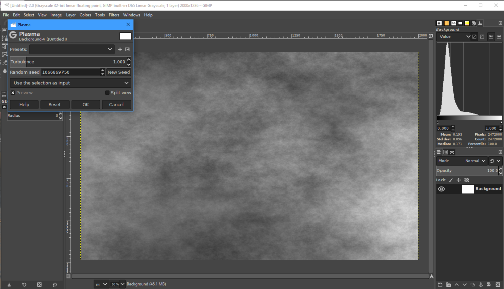Open the Colors menu
504x289 pixels.
click(85, 15)
